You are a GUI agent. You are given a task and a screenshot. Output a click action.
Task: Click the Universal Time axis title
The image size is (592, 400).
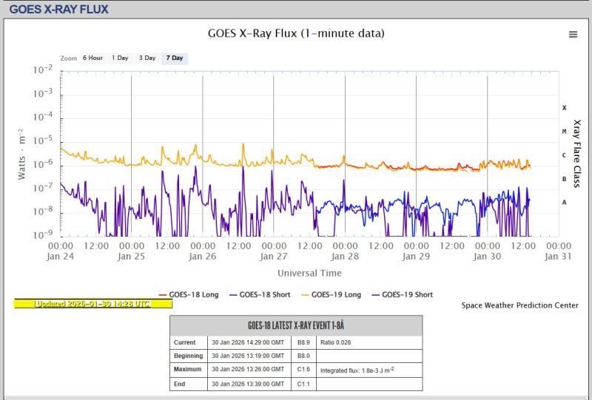click(309, 273)
